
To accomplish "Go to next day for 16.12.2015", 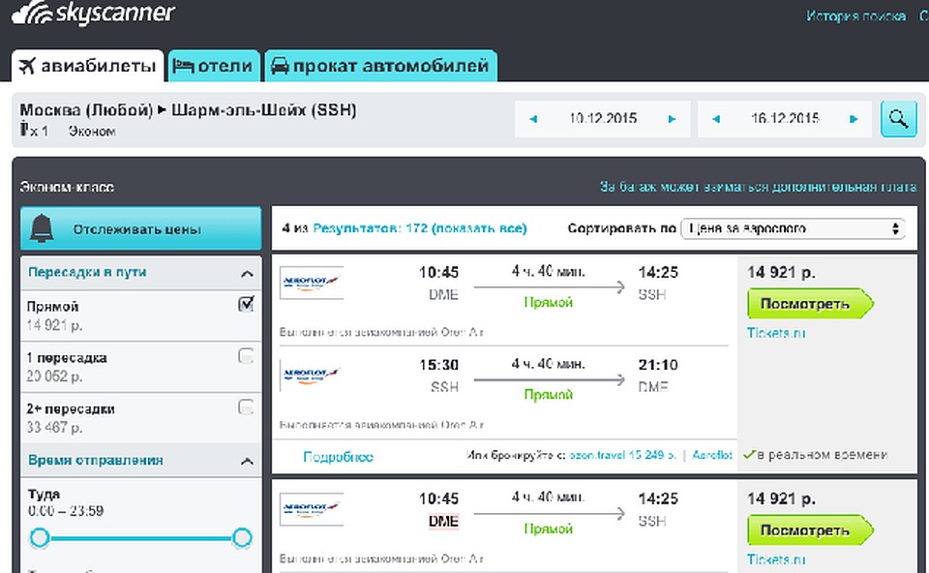I will click(x=854, y=119).
